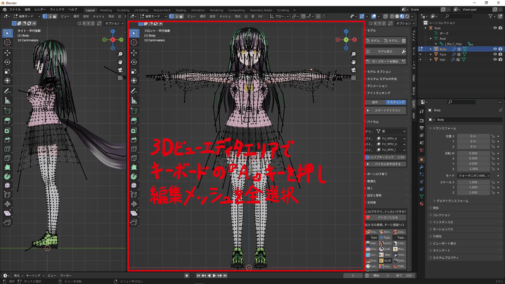The image size is (505, 284).
Task: Select the Cursor tool in the front viewport
Action: pyautogui.click(x=134, y=42)
